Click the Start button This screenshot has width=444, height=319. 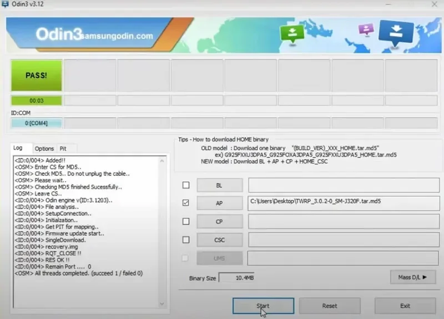tap(263, 306)
